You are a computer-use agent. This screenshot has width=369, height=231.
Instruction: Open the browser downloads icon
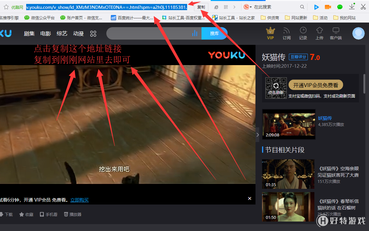pos(352,7)
